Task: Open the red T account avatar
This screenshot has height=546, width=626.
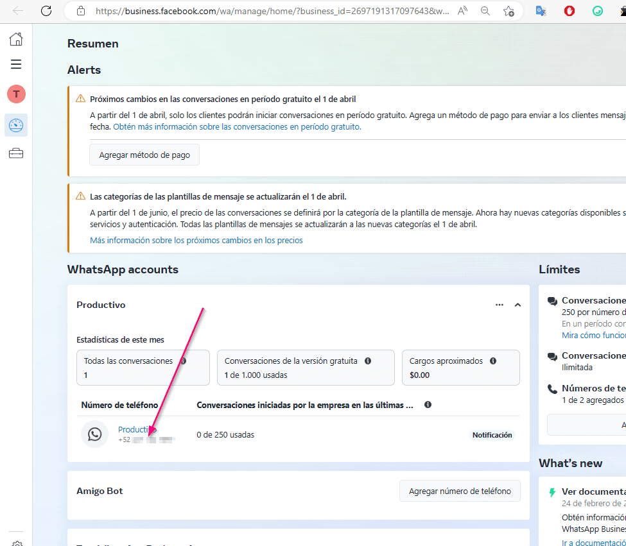Action: [x=16, y=94]
